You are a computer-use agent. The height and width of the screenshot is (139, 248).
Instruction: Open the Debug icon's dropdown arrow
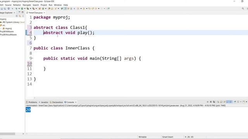(19, 8)
